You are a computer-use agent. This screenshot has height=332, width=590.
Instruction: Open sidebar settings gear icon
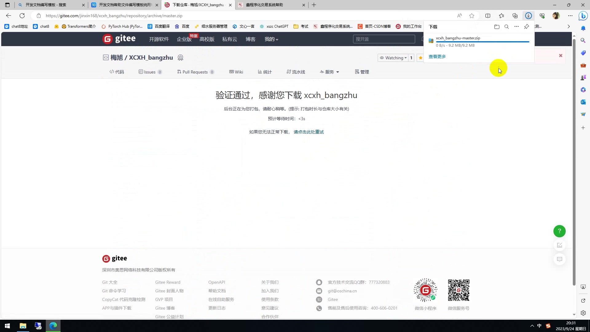point(583,313)
